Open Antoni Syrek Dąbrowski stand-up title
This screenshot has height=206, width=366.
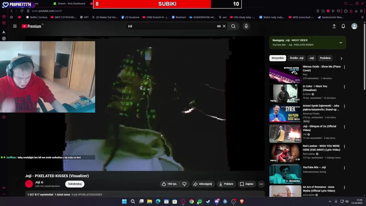pyautogui.click(x=321, y=108)
